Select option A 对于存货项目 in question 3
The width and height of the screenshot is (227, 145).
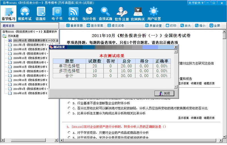point(69,133)
